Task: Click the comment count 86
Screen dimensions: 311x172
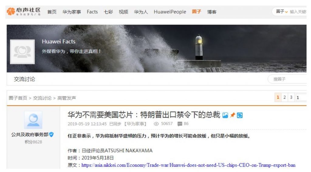Action: click(186, 124)
